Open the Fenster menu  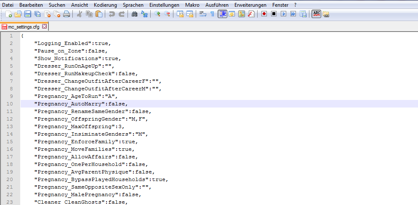[x=280, y=5]
